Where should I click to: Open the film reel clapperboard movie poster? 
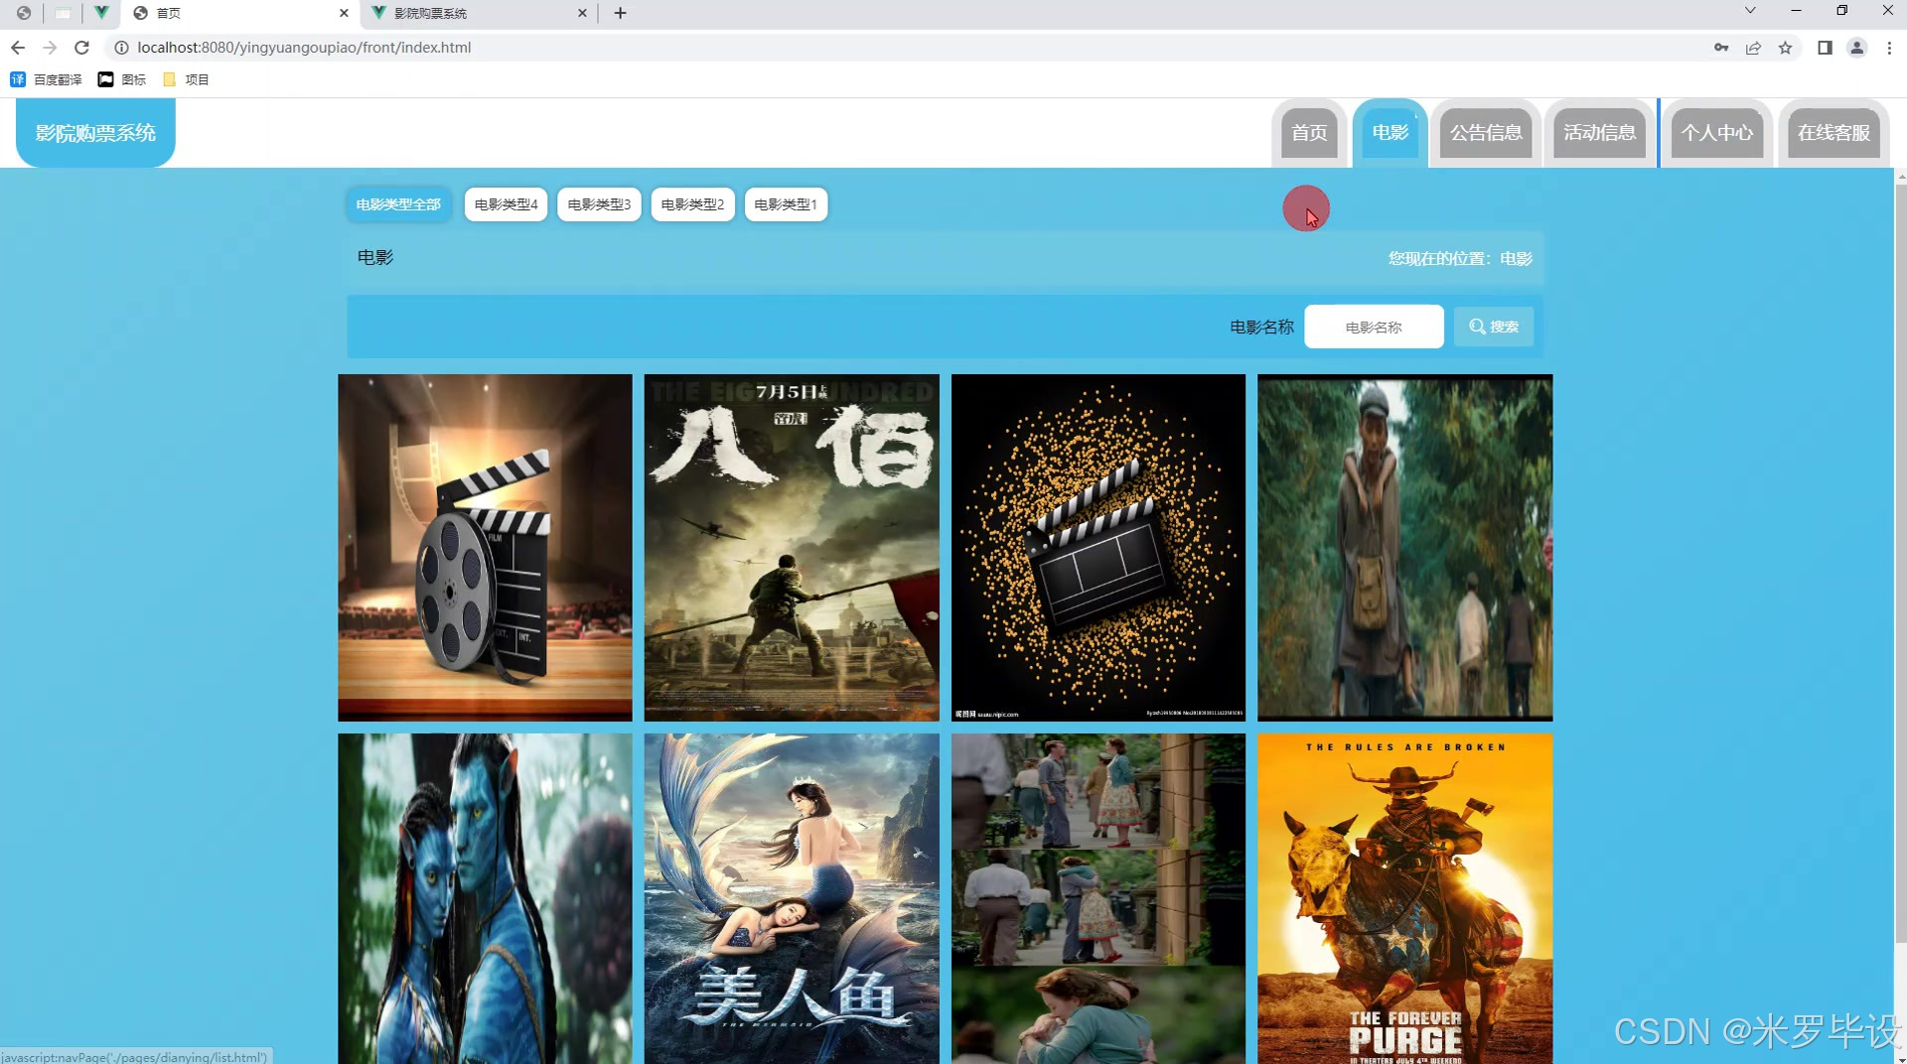point(485,548)
